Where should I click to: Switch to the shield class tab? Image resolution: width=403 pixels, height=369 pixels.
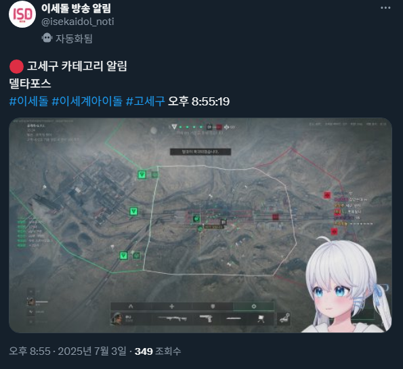coord(213,306)
